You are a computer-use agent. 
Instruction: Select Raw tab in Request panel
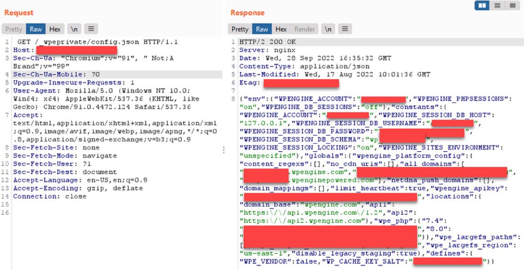tap(36, 29)
